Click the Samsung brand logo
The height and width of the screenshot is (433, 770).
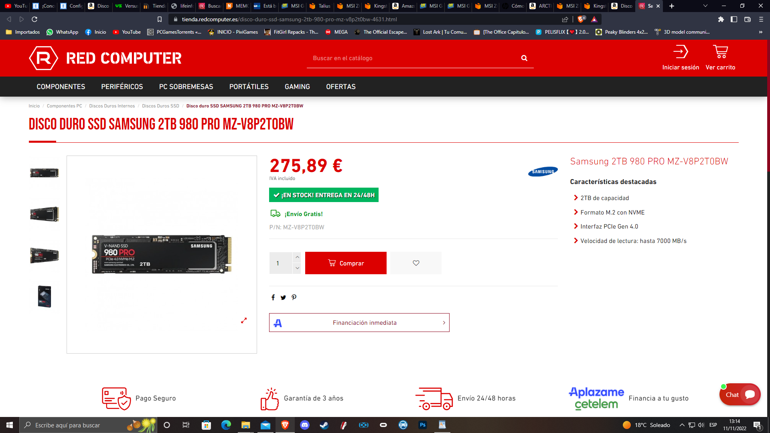point(543,172)
